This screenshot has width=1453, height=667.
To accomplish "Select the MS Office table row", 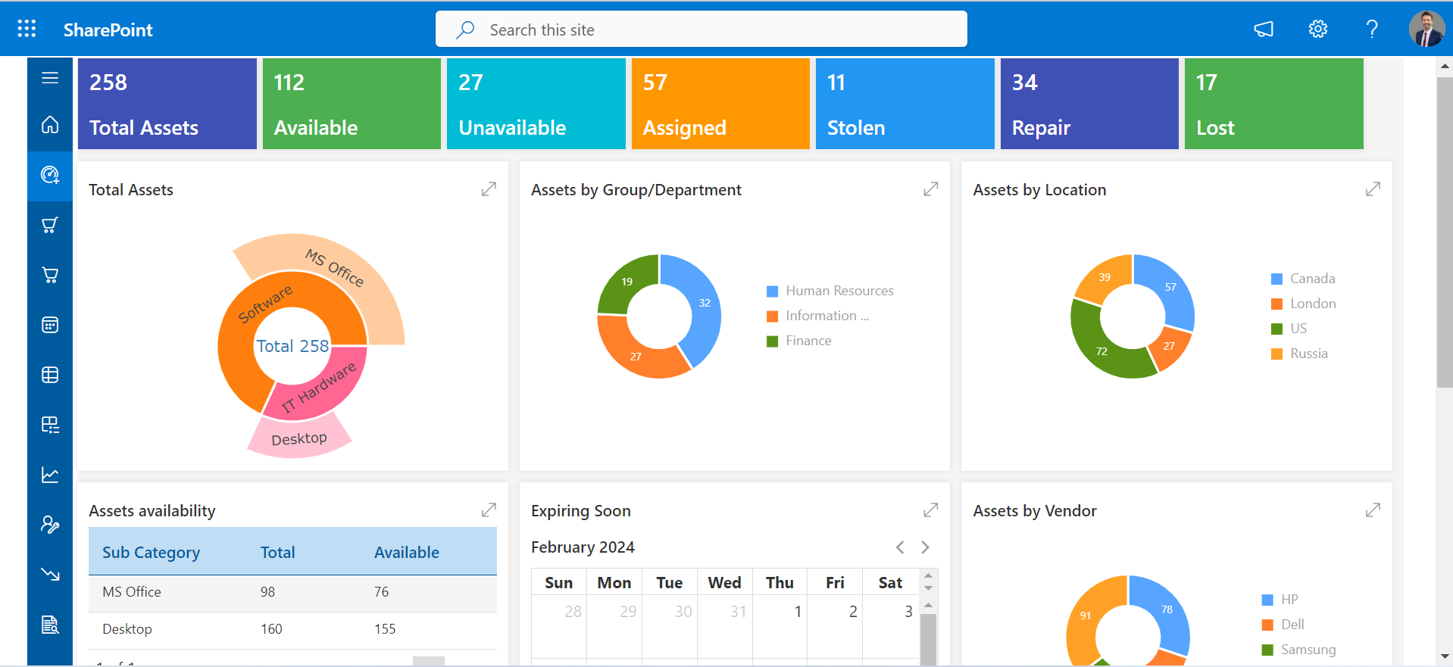I will coord(292,593).
